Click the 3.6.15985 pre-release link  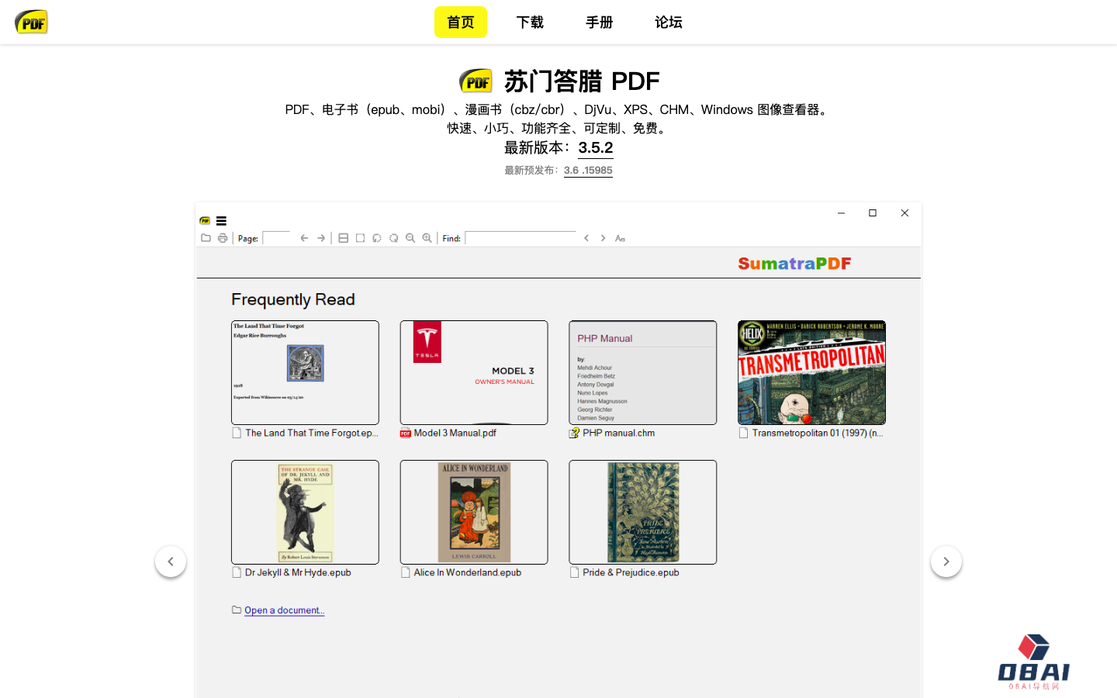coord(588,171)
